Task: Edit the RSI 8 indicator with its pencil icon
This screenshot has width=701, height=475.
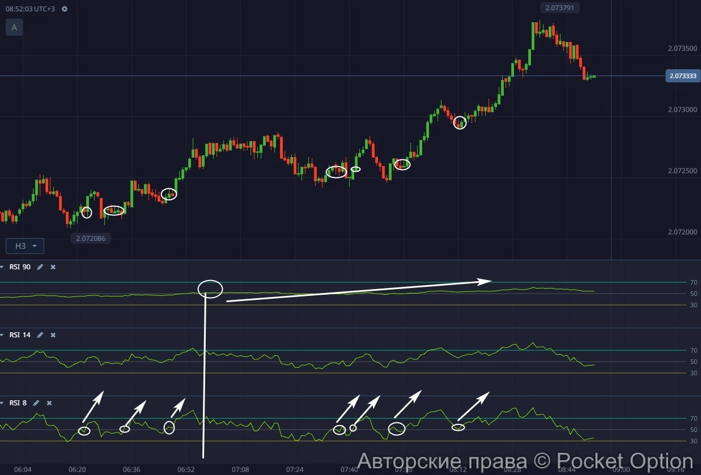Action: (36, 402)
